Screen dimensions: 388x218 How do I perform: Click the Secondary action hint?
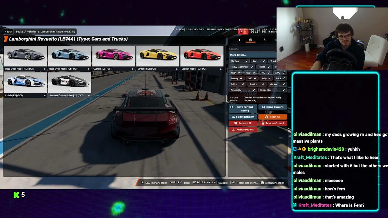point(273,183)
